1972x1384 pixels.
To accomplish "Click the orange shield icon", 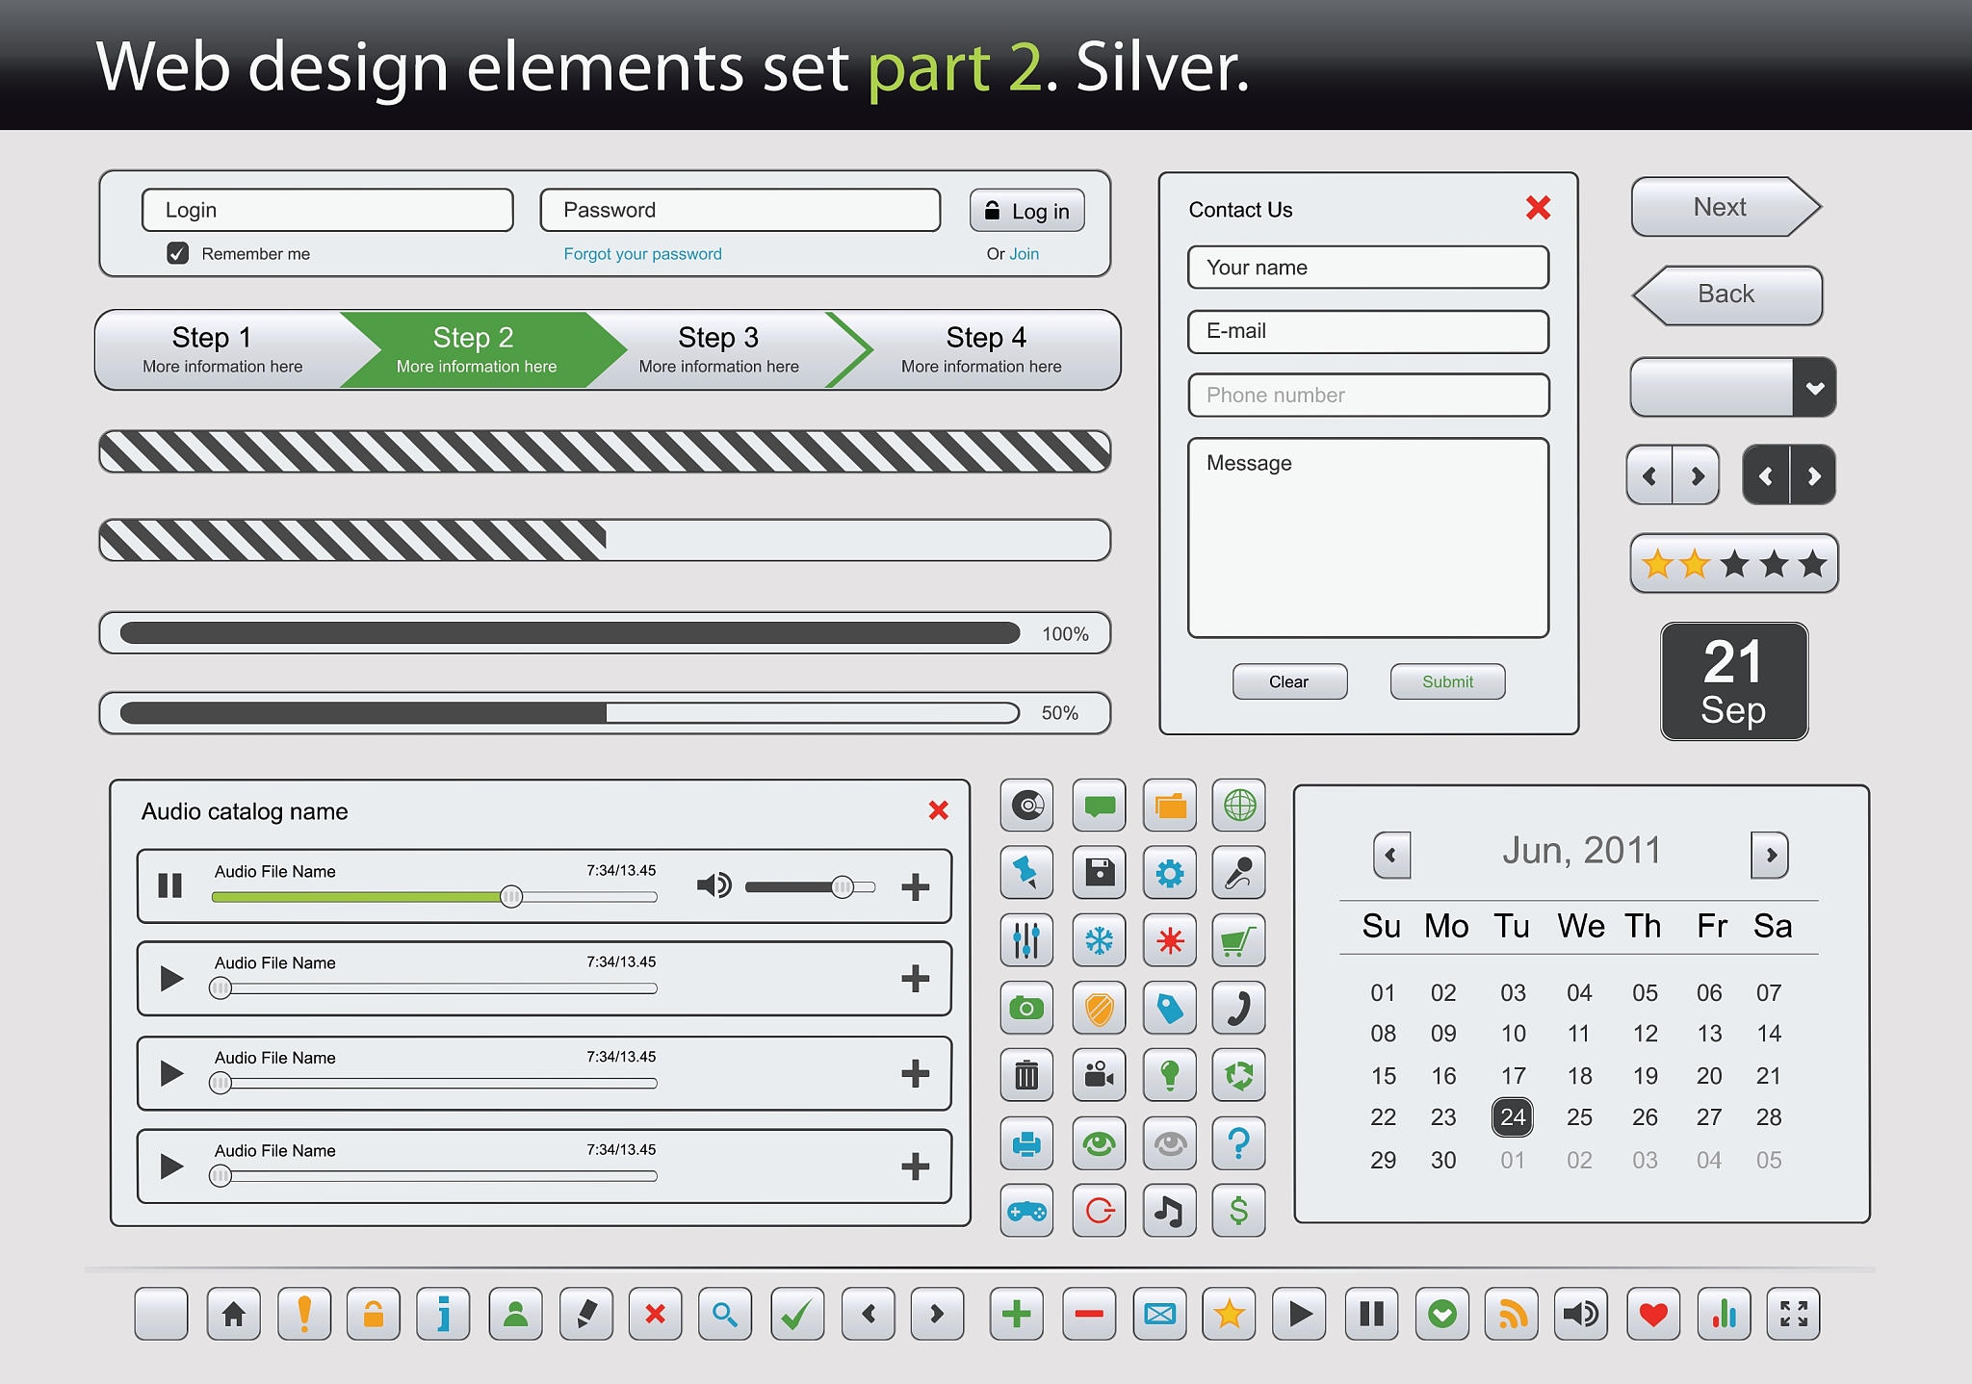I will click(x=1099, y=1009).
